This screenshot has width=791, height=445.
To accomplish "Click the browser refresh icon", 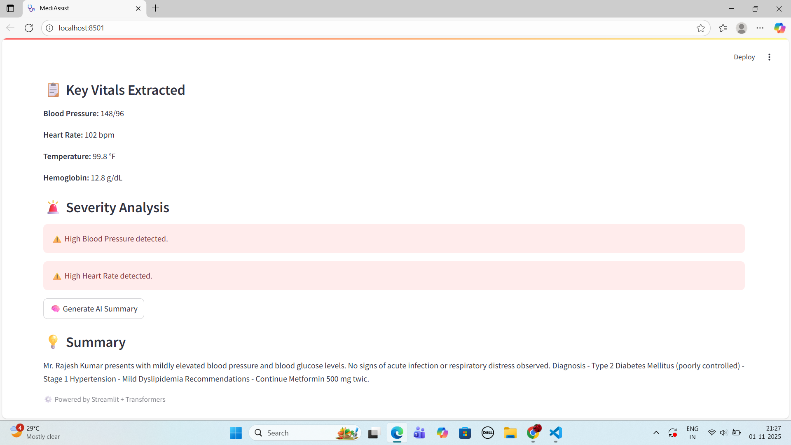I will (29, 28).
